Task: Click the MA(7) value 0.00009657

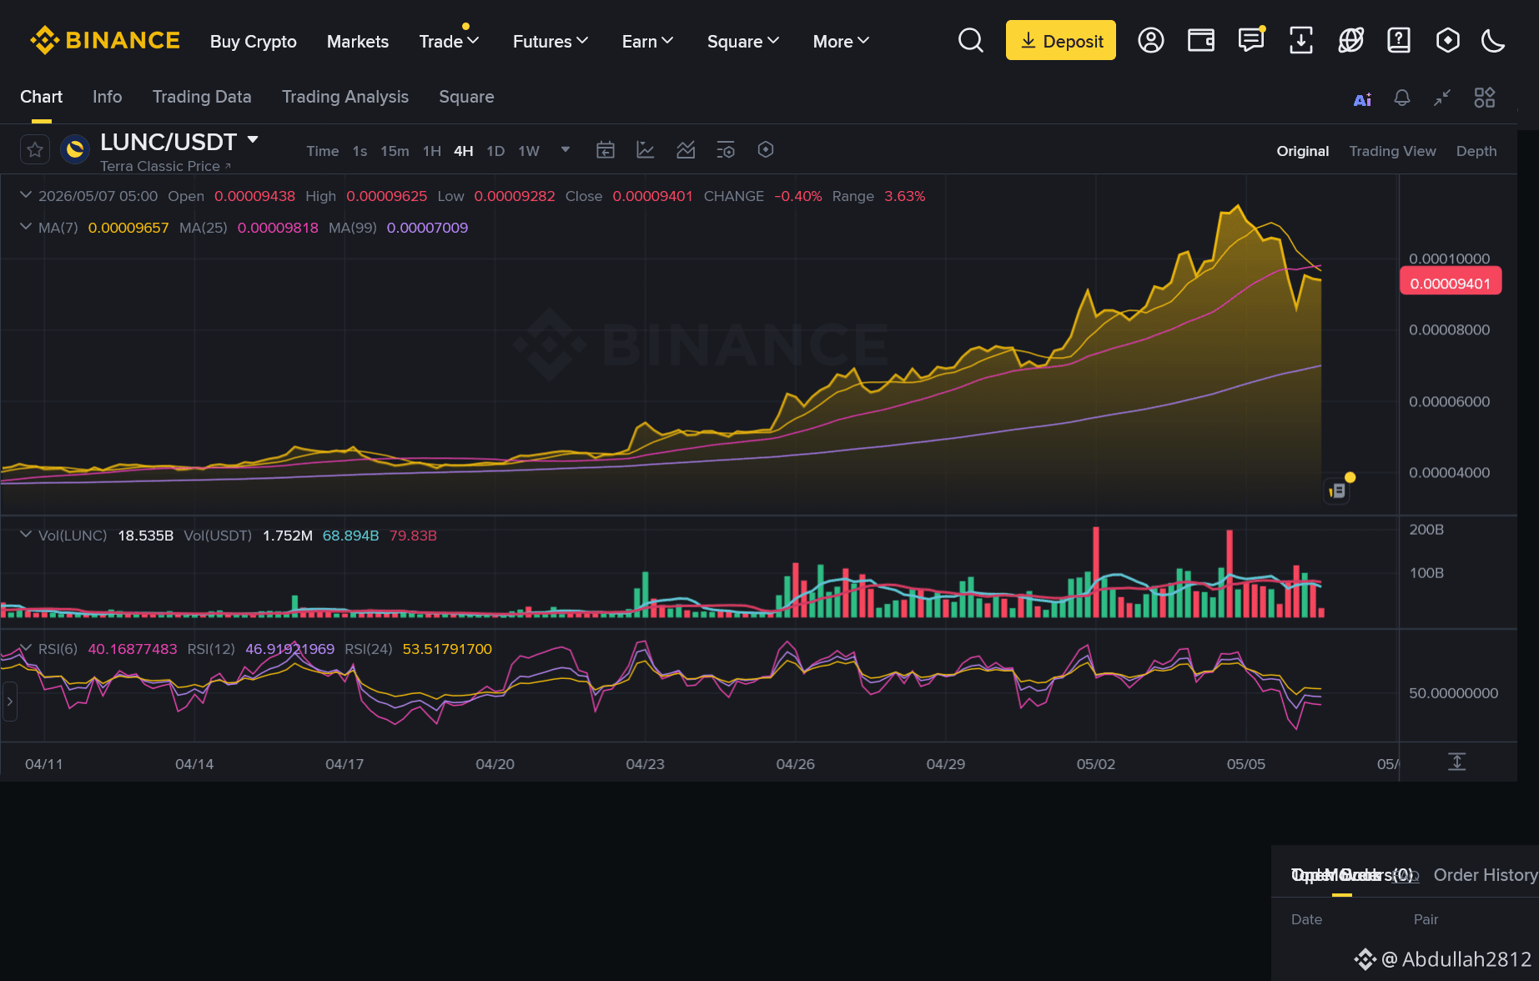Action: 128,228
